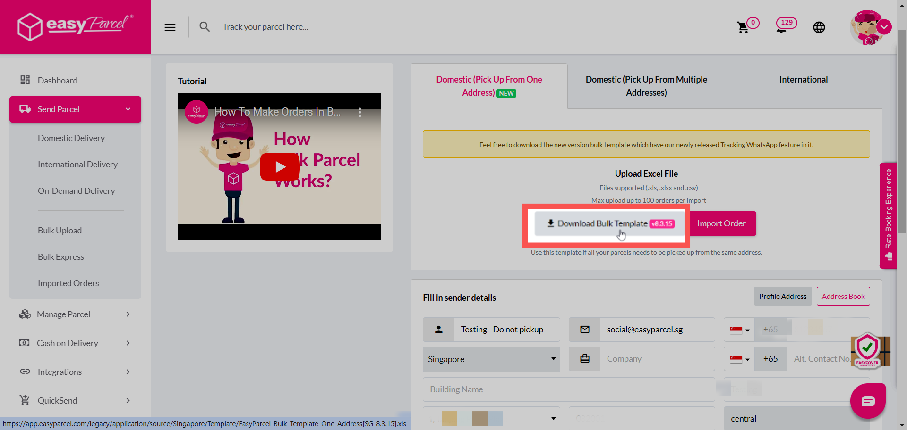This screenshot has height=430, width=907.
Task: Click the briefcase icon beside Company
Action: pyautogui.click(x=585, y=359)
